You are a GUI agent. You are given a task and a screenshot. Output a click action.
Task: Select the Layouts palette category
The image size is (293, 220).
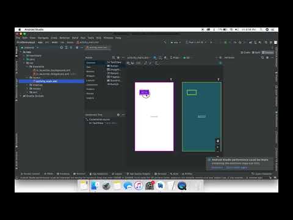click(x=90, y=81)
